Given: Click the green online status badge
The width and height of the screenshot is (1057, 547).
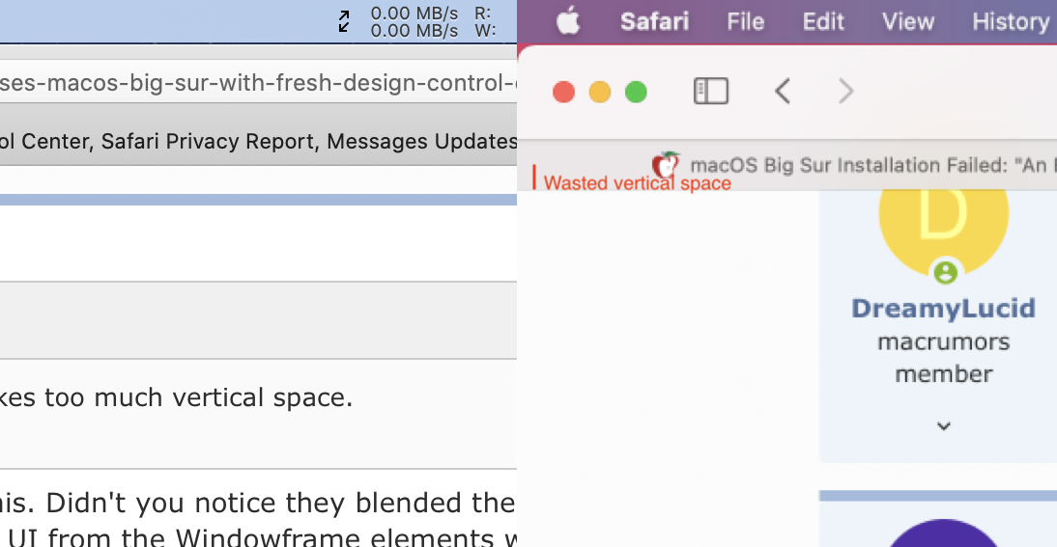Looking at the screenshot, I should [945, 272].
